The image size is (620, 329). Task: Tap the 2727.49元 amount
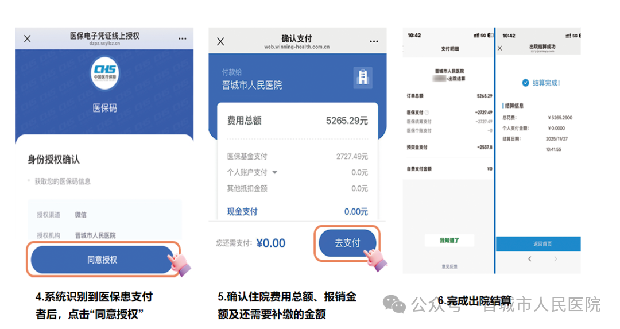click(352, 157)
